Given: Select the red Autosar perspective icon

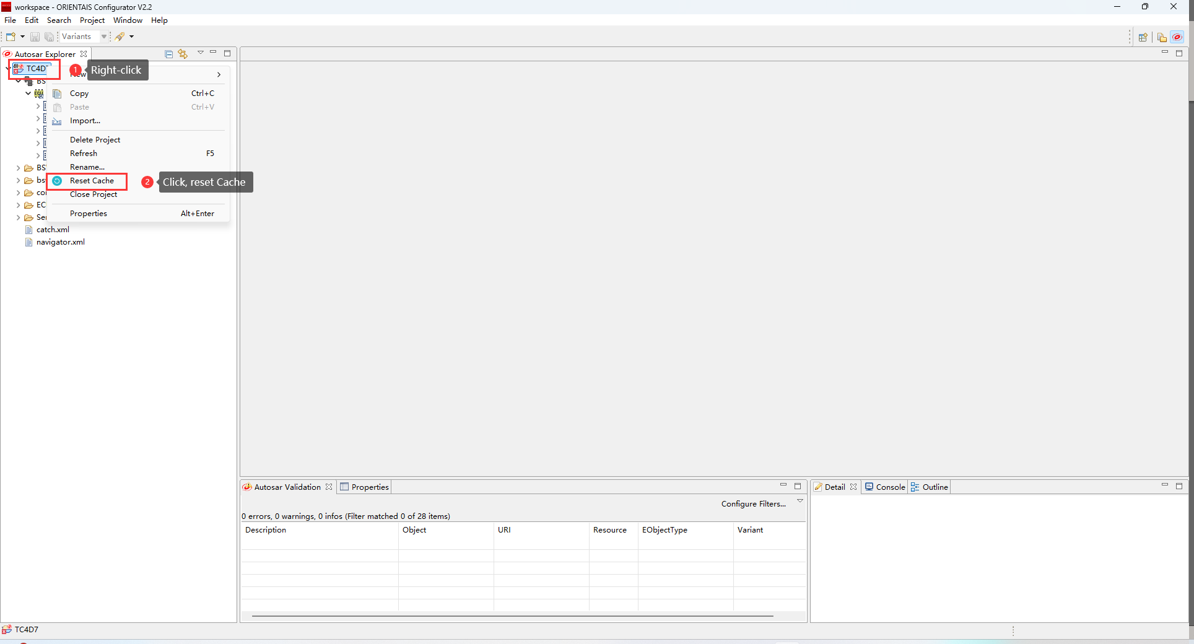Looking at the screenshot, I should [x=1177, y=37].
